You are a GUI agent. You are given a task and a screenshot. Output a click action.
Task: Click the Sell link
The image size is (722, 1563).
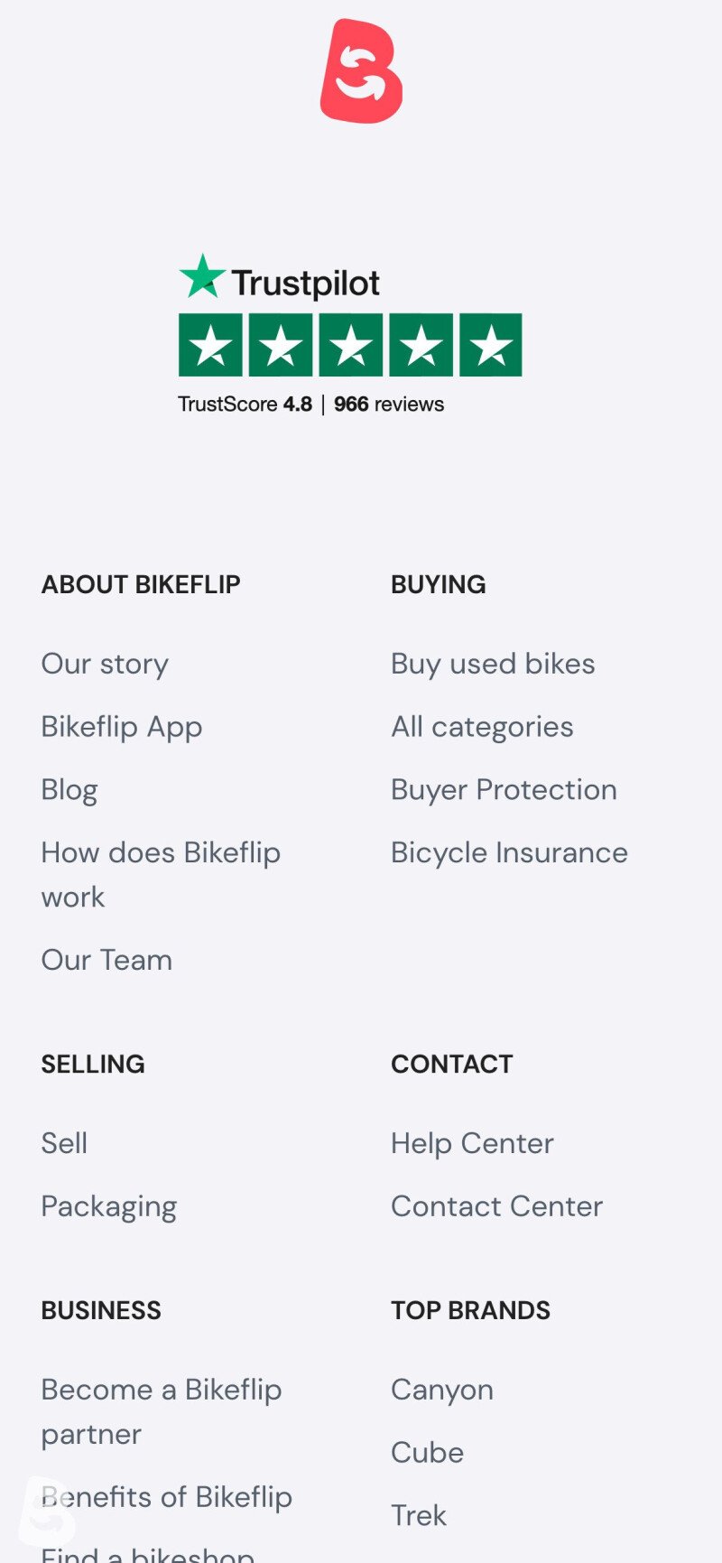coord(64,1143)
